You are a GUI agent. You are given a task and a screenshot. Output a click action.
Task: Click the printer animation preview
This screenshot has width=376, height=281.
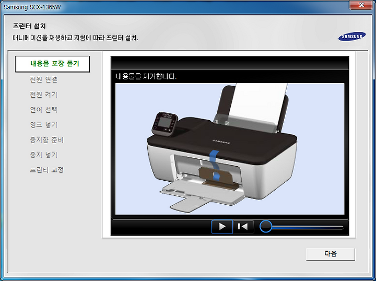click(x=230, y=149)
